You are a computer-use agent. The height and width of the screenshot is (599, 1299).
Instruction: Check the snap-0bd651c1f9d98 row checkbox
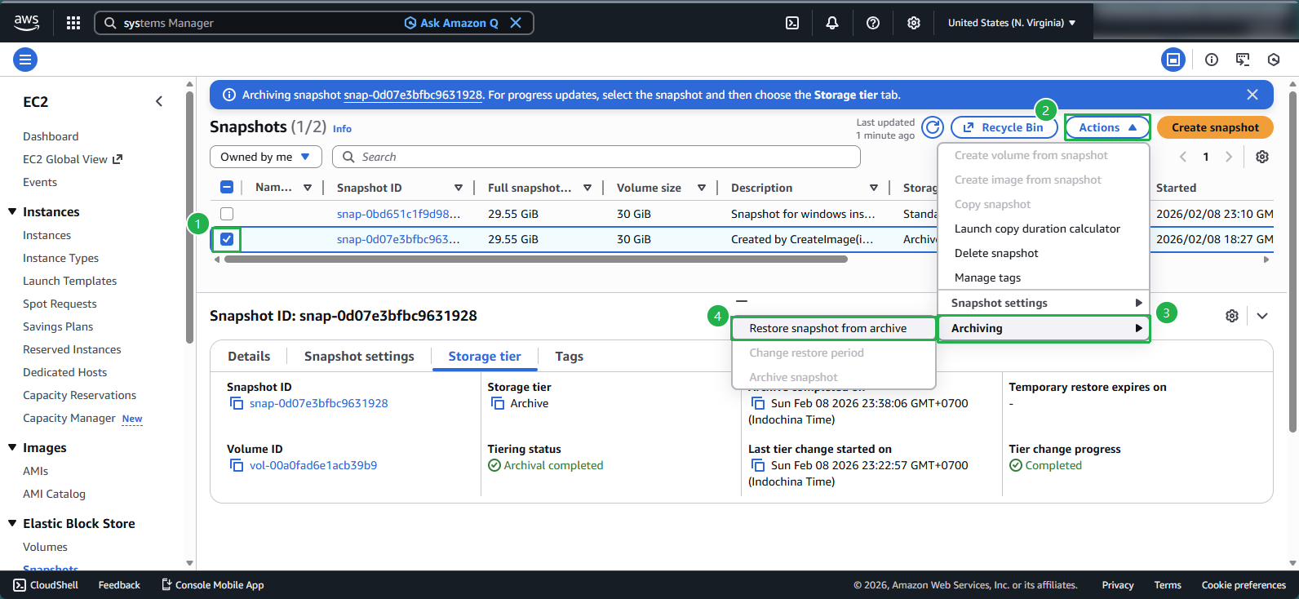point(227,214)
